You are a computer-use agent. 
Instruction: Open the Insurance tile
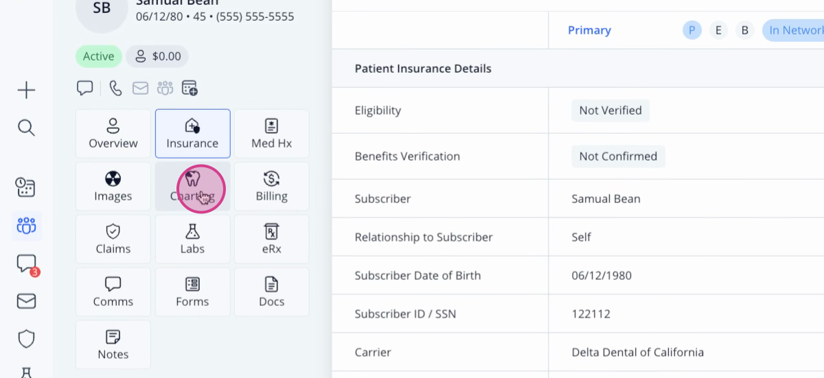(192, 134)
